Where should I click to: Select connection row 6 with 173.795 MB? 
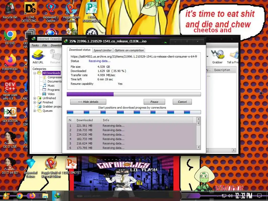[x=132, y=148]
